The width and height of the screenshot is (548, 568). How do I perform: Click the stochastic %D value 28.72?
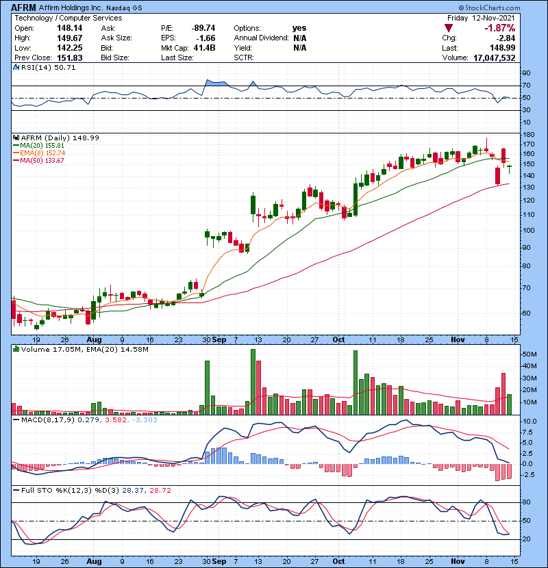160,491
